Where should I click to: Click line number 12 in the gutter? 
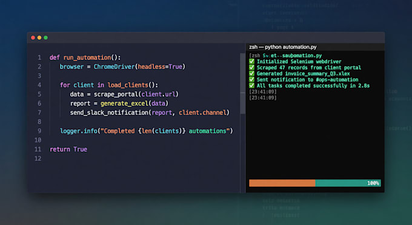tap(38, 158)
